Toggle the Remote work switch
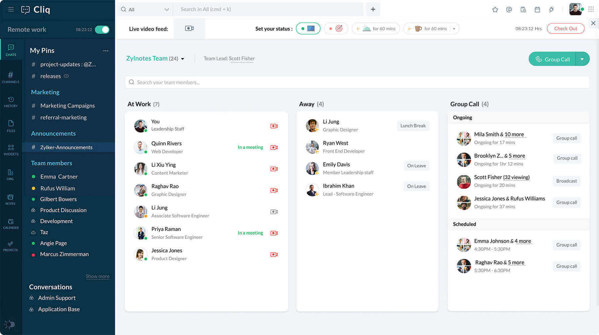 (x=102, y=30)
